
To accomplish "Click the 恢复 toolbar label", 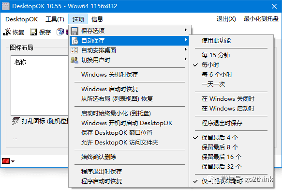I will (18, 32).
